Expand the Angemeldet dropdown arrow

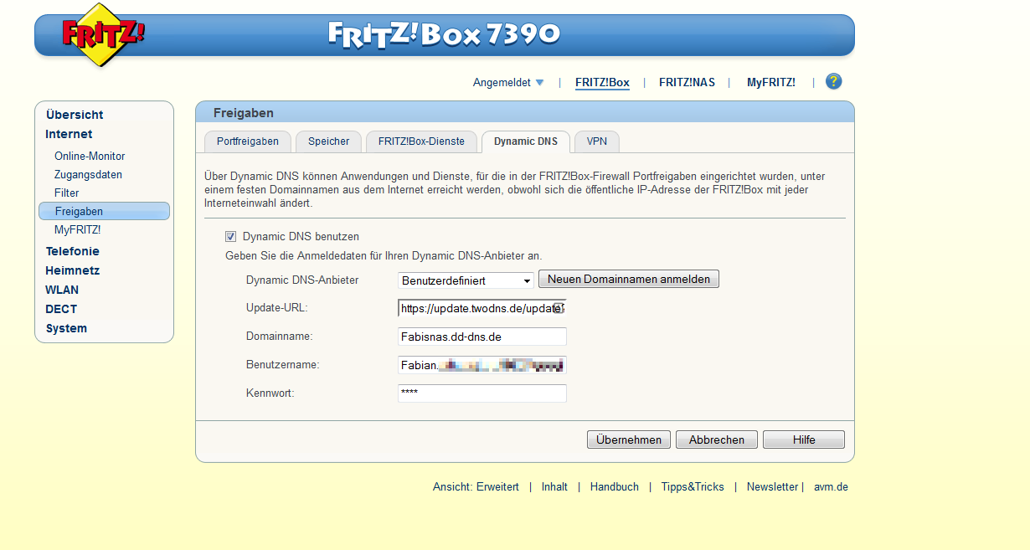pos(539,82)
